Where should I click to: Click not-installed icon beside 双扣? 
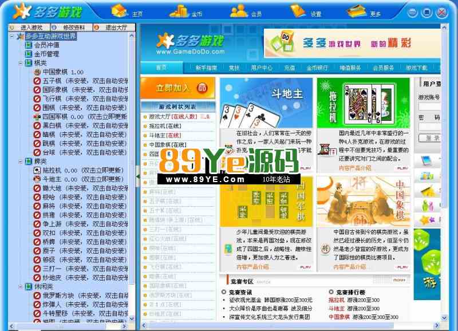[37, 233]
